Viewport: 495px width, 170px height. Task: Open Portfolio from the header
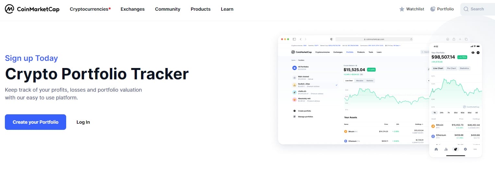[x=442, y=9]
